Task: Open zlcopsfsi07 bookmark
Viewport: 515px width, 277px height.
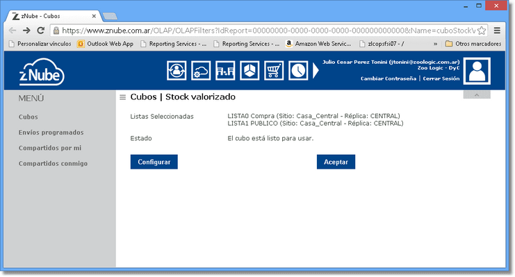Action: (x=382, y=44)
